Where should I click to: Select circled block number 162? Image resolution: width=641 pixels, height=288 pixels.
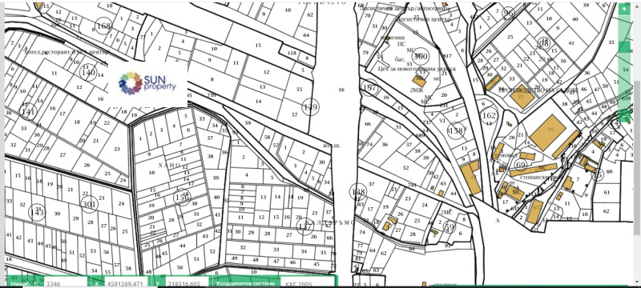coord(489,115)
